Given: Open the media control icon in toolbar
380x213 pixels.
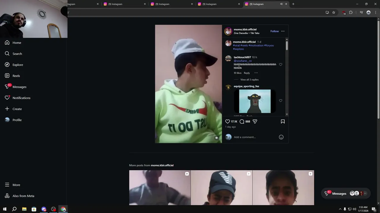Looking at the screenshot, I should pyautogui.click(x=361, y=12).
